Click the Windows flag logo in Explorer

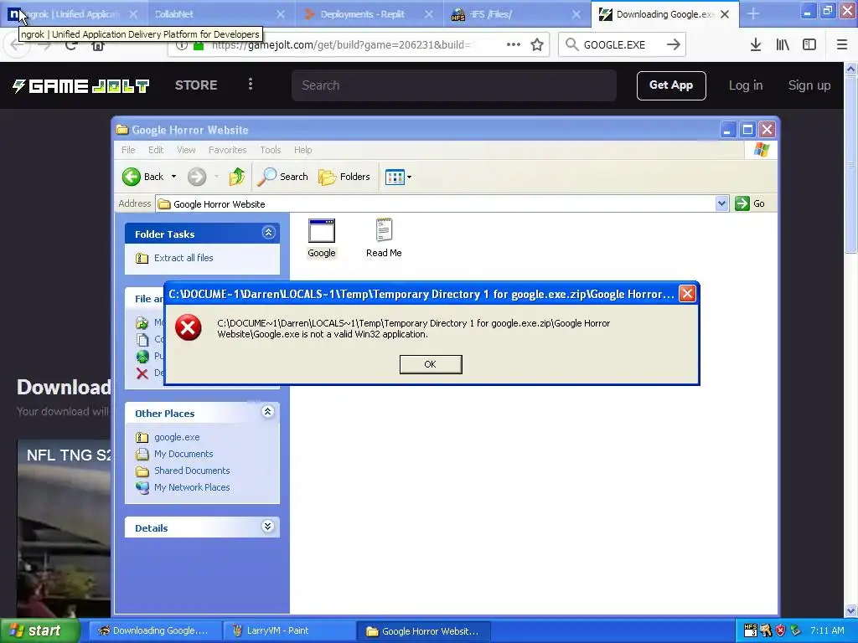point(761,150)
